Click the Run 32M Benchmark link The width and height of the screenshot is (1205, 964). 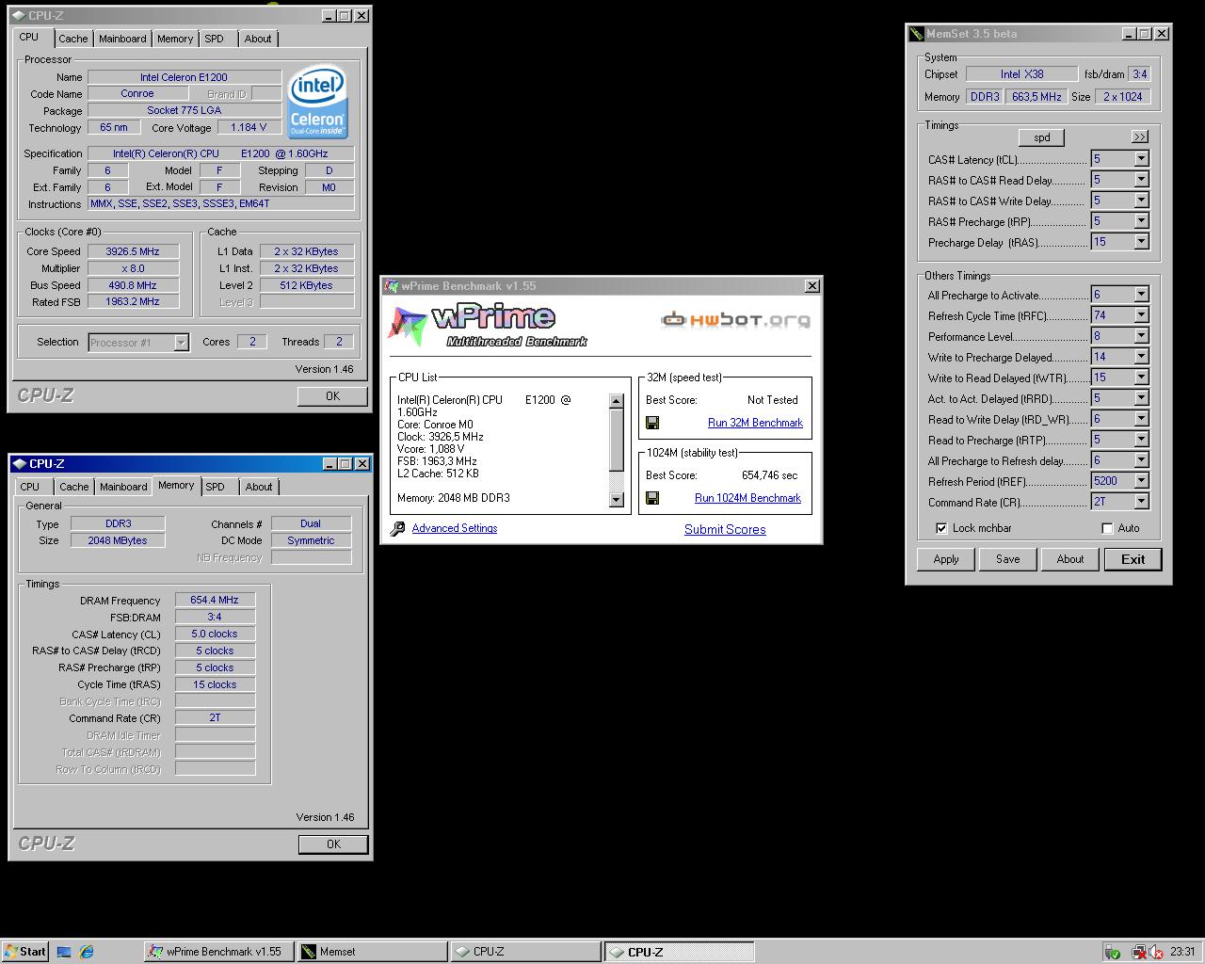coord(755,423)
